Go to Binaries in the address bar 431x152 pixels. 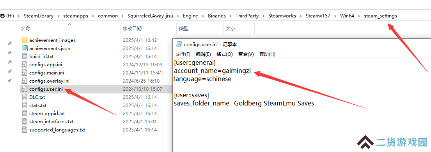coord(217,16)
